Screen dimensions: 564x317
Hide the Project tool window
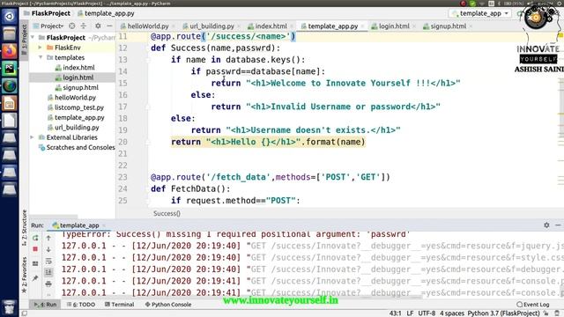click(x=109, y=26)
